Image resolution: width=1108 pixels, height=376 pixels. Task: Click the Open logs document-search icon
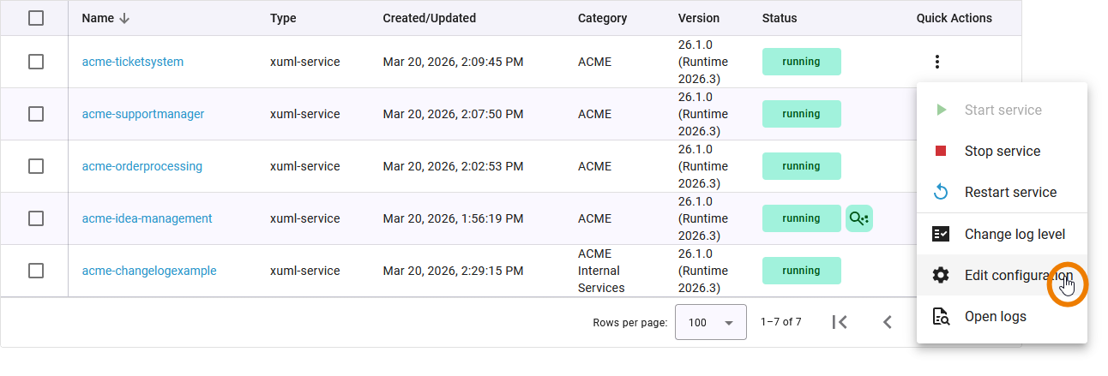pos(941,317)
